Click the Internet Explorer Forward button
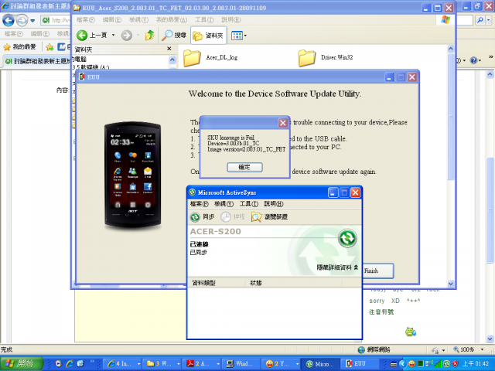 [22, 21]
